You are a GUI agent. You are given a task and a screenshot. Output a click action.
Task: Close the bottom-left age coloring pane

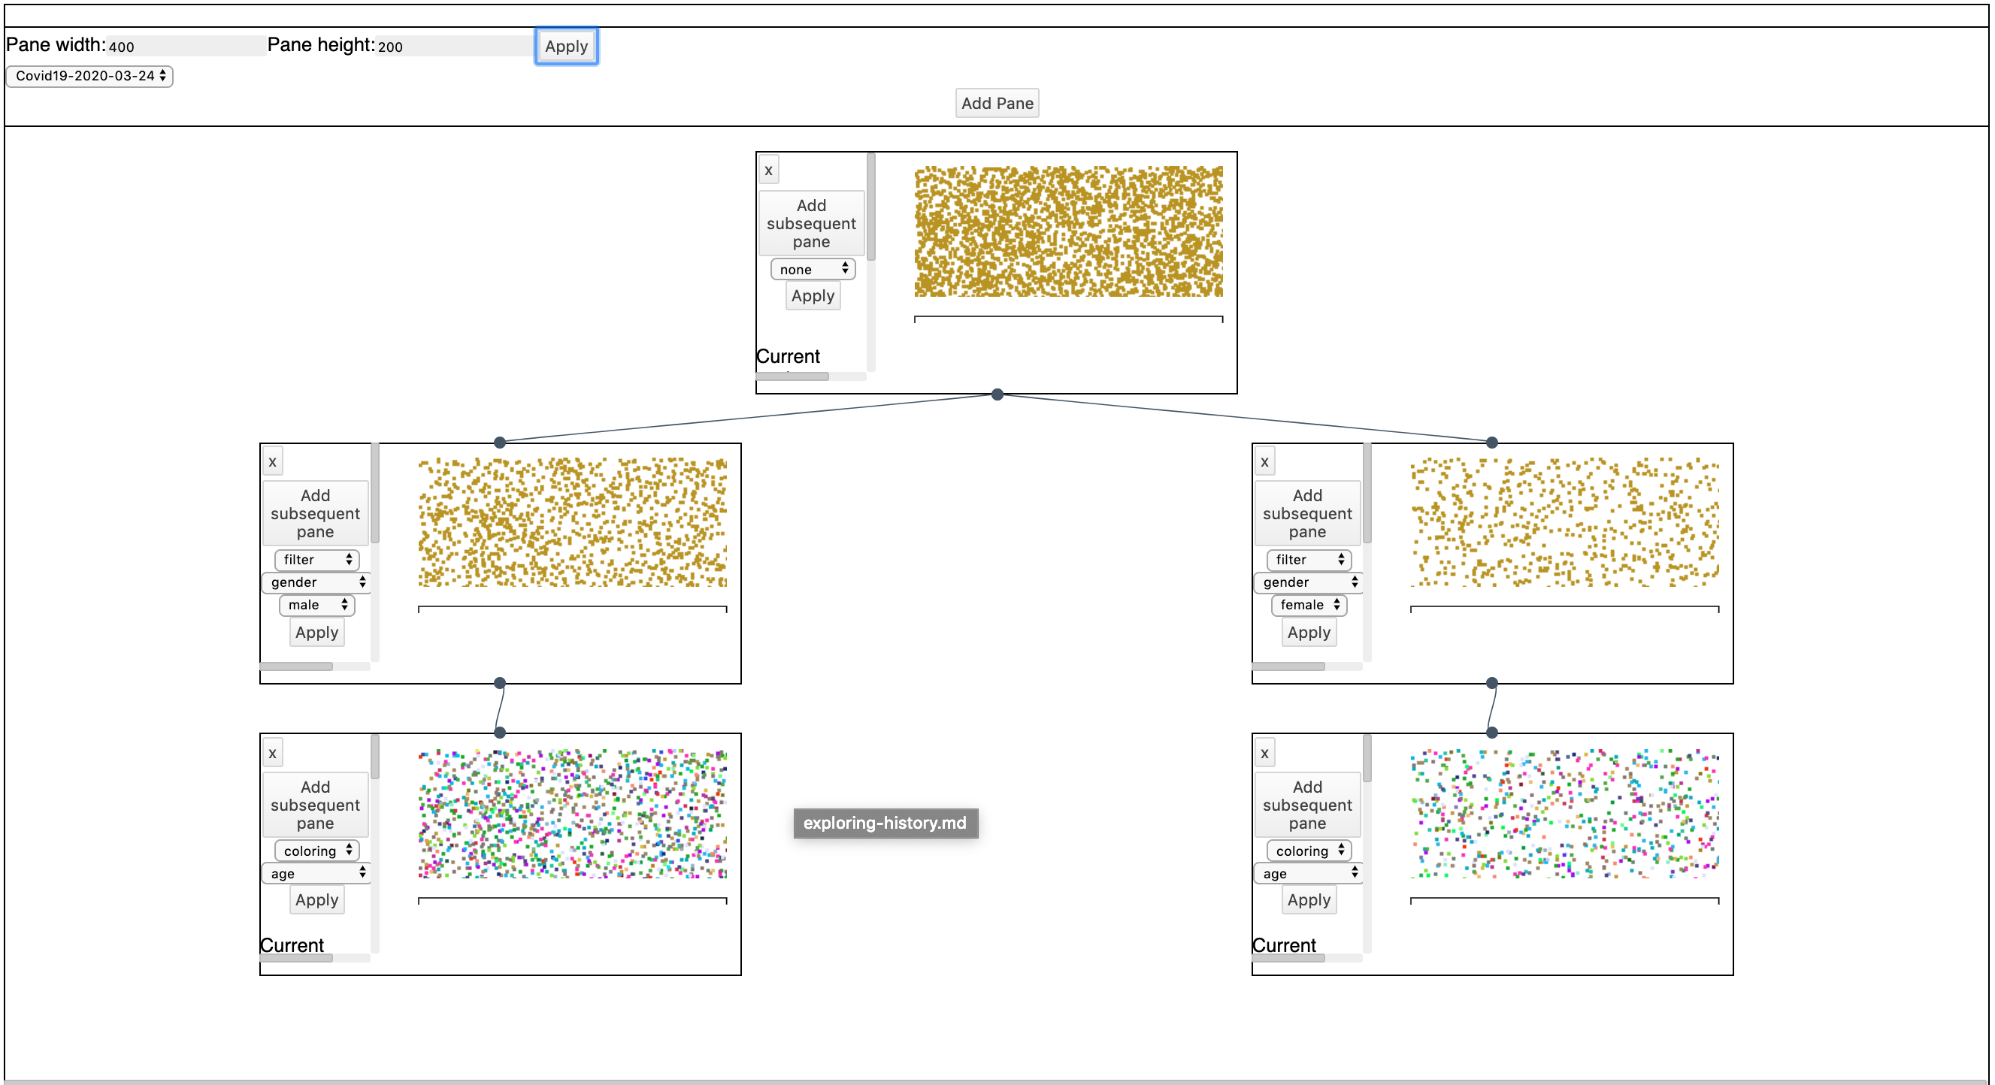point(272,753)
